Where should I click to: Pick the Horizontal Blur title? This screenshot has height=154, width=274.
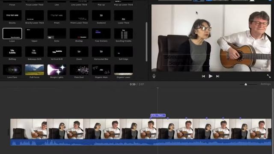101,52
